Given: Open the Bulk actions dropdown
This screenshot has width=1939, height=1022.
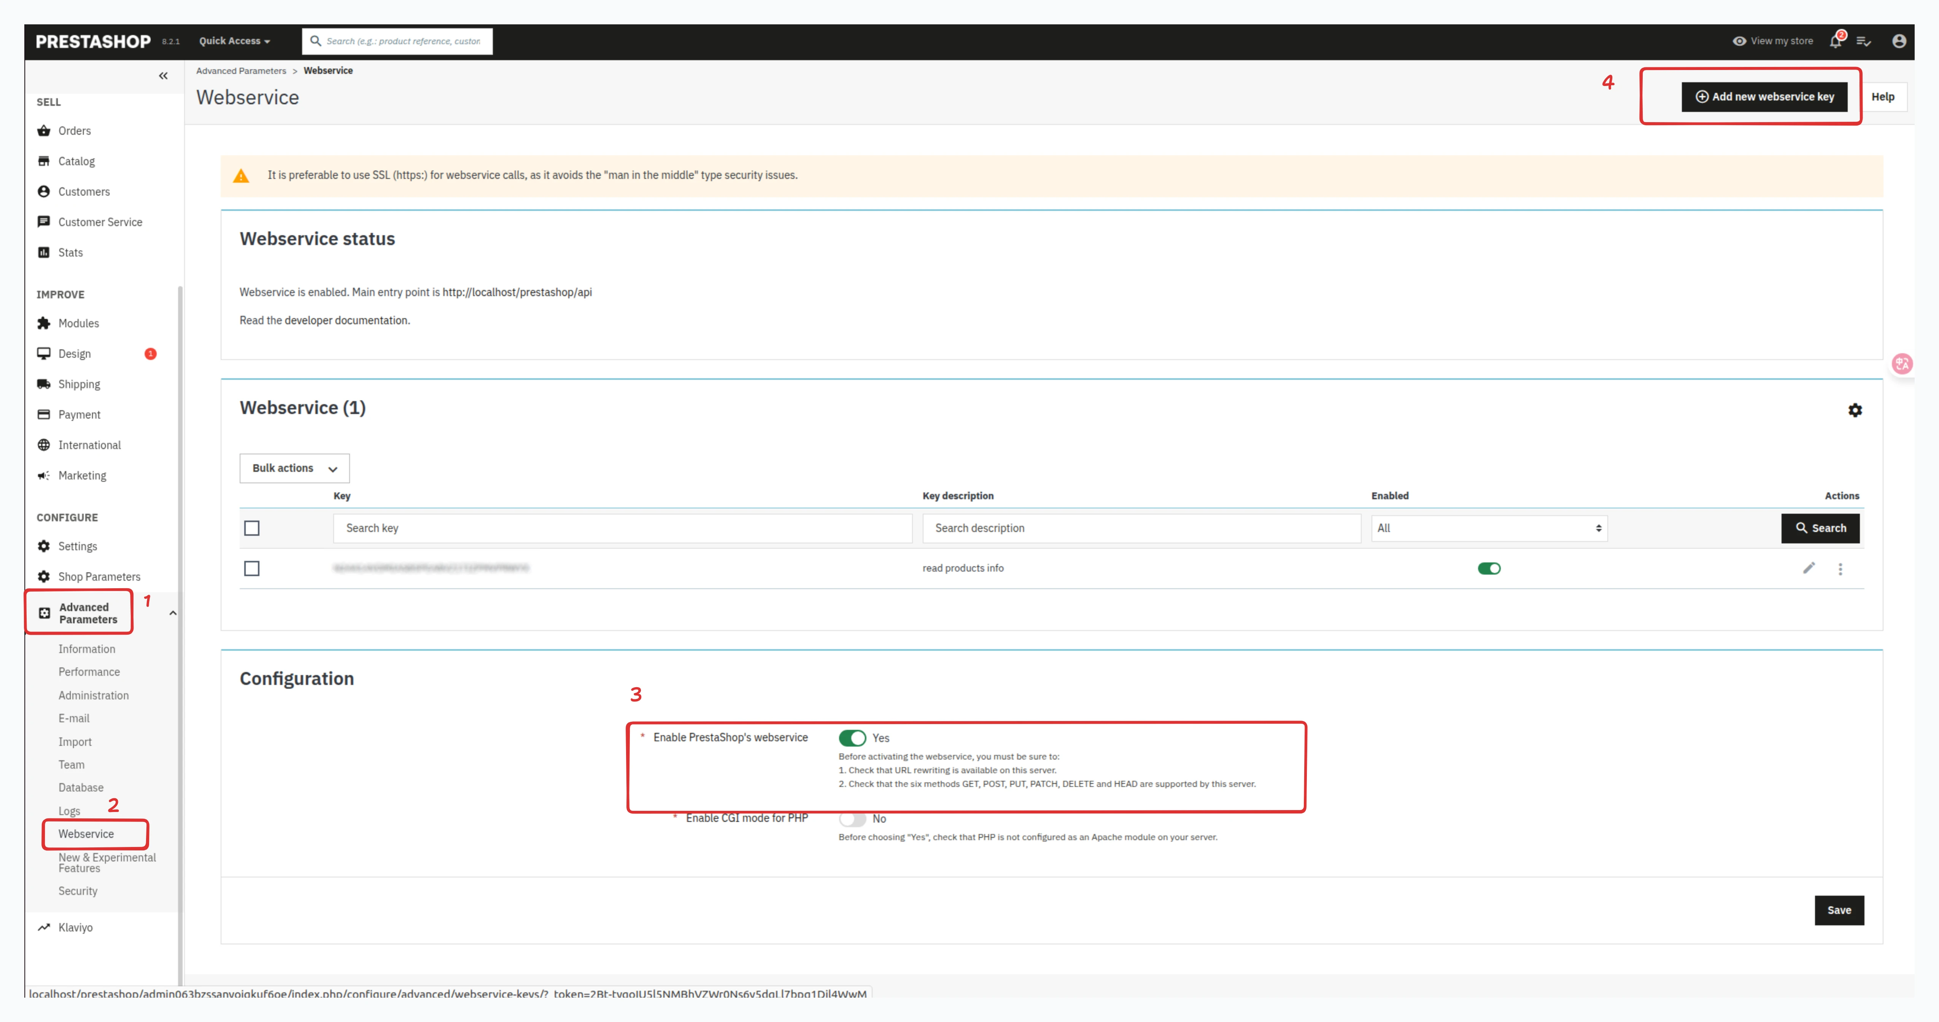Looking at the screenshot, I should [x=294, y=468].
